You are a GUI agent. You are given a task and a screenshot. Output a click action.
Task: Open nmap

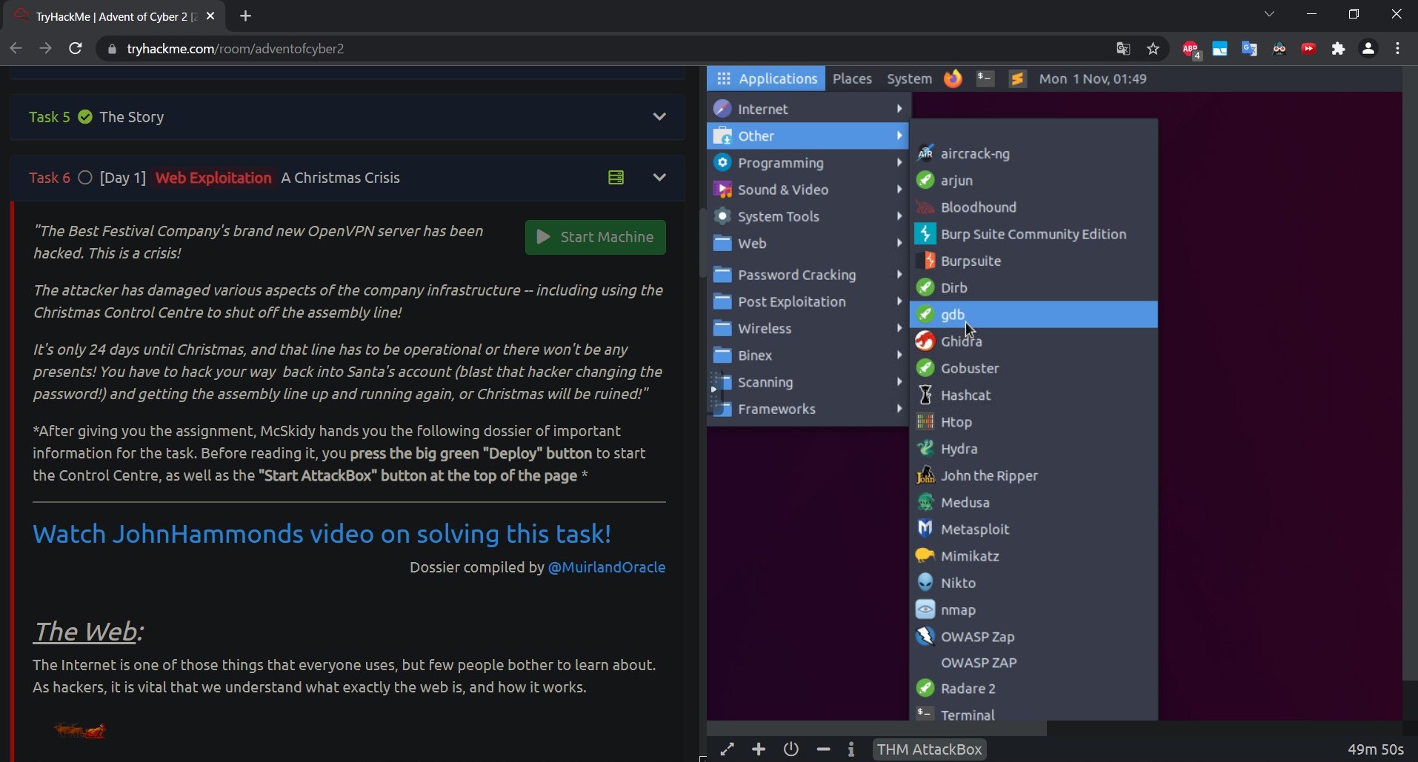pyautogui.click(x=1033, y=609)
